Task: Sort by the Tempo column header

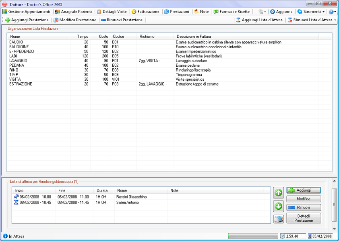Action: tap(80, 37)
